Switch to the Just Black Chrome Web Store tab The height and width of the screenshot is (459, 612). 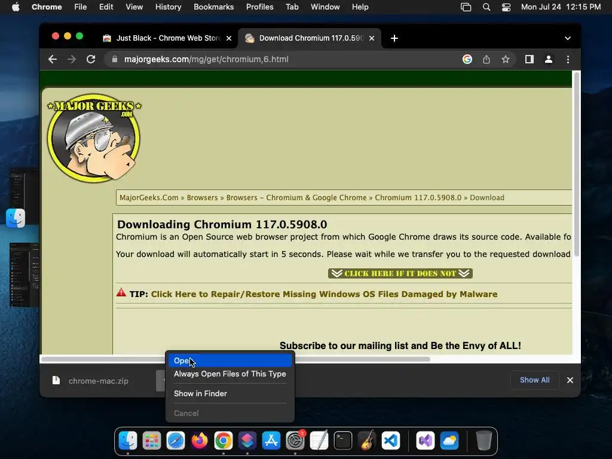[x=168, y=38]
